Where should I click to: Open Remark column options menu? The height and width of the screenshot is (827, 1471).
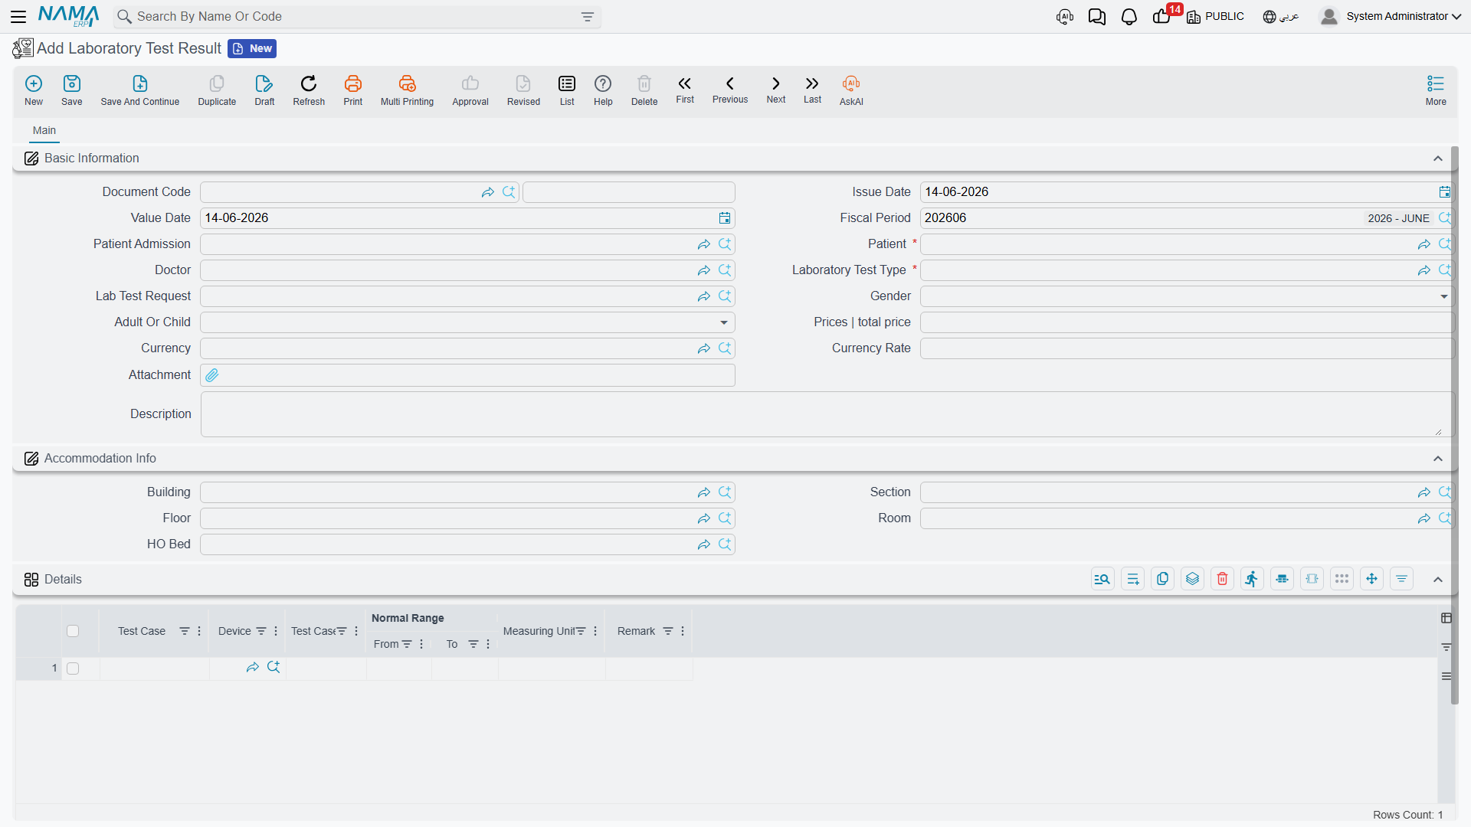click(x=683, y=631)
